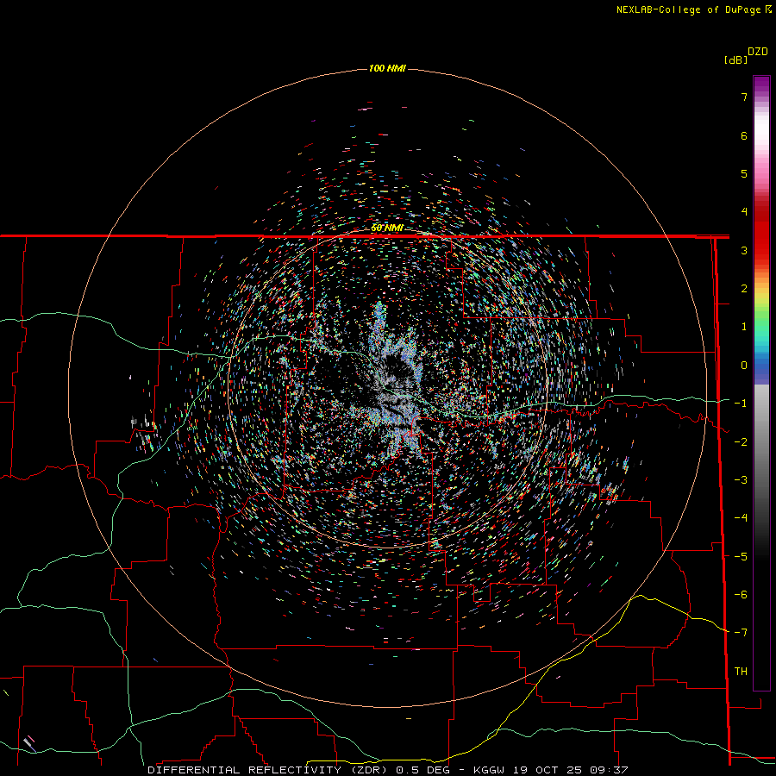Click the 50 NMI range ring label
Screen dimensions: 776x776
pyautogui.click(x=387, y=228)
